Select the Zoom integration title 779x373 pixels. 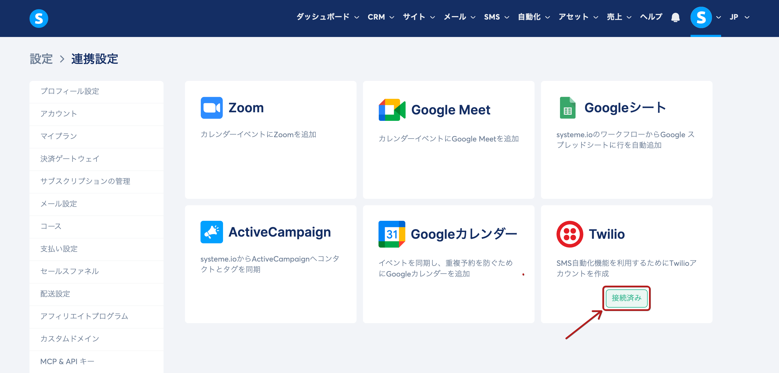(x=246, y=108)
